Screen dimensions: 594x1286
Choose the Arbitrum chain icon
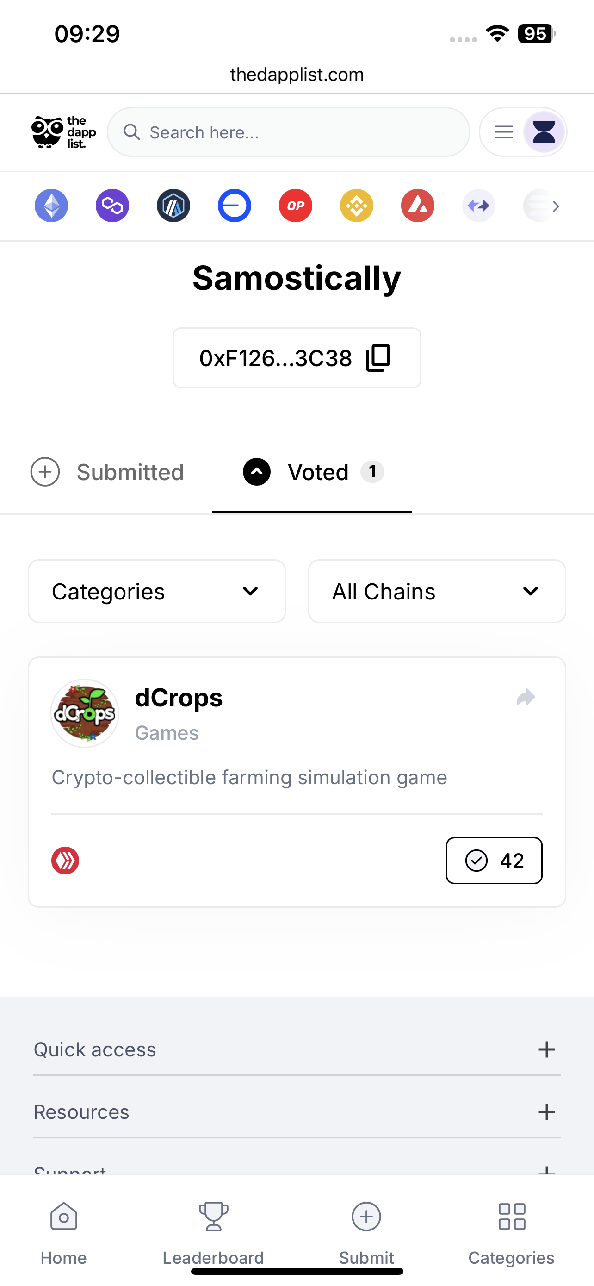click(173, 206)
